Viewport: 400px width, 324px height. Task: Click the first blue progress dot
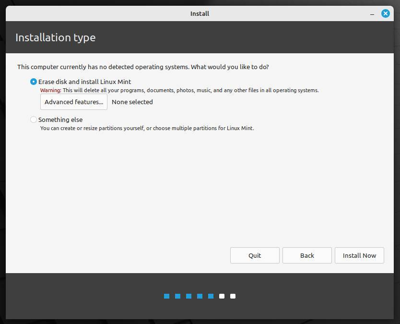166,296
